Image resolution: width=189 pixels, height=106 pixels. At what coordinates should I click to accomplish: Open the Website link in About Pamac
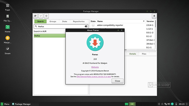[x=95, y=67]
